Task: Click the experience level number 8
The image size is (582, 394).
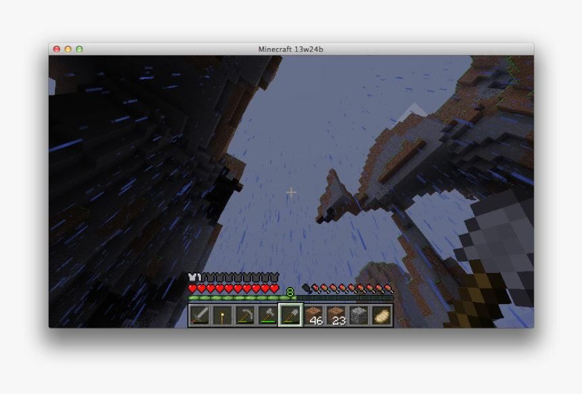Action: [290, 292]
